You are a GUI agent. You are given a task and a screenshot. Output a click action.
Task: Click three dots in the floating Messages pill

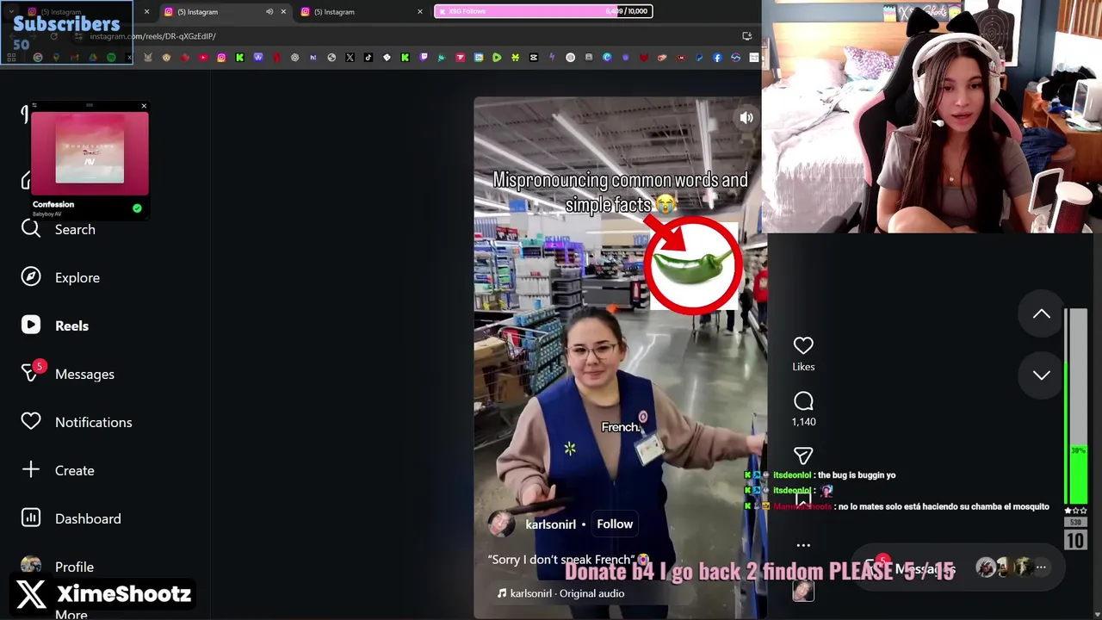coord(1041,567)
